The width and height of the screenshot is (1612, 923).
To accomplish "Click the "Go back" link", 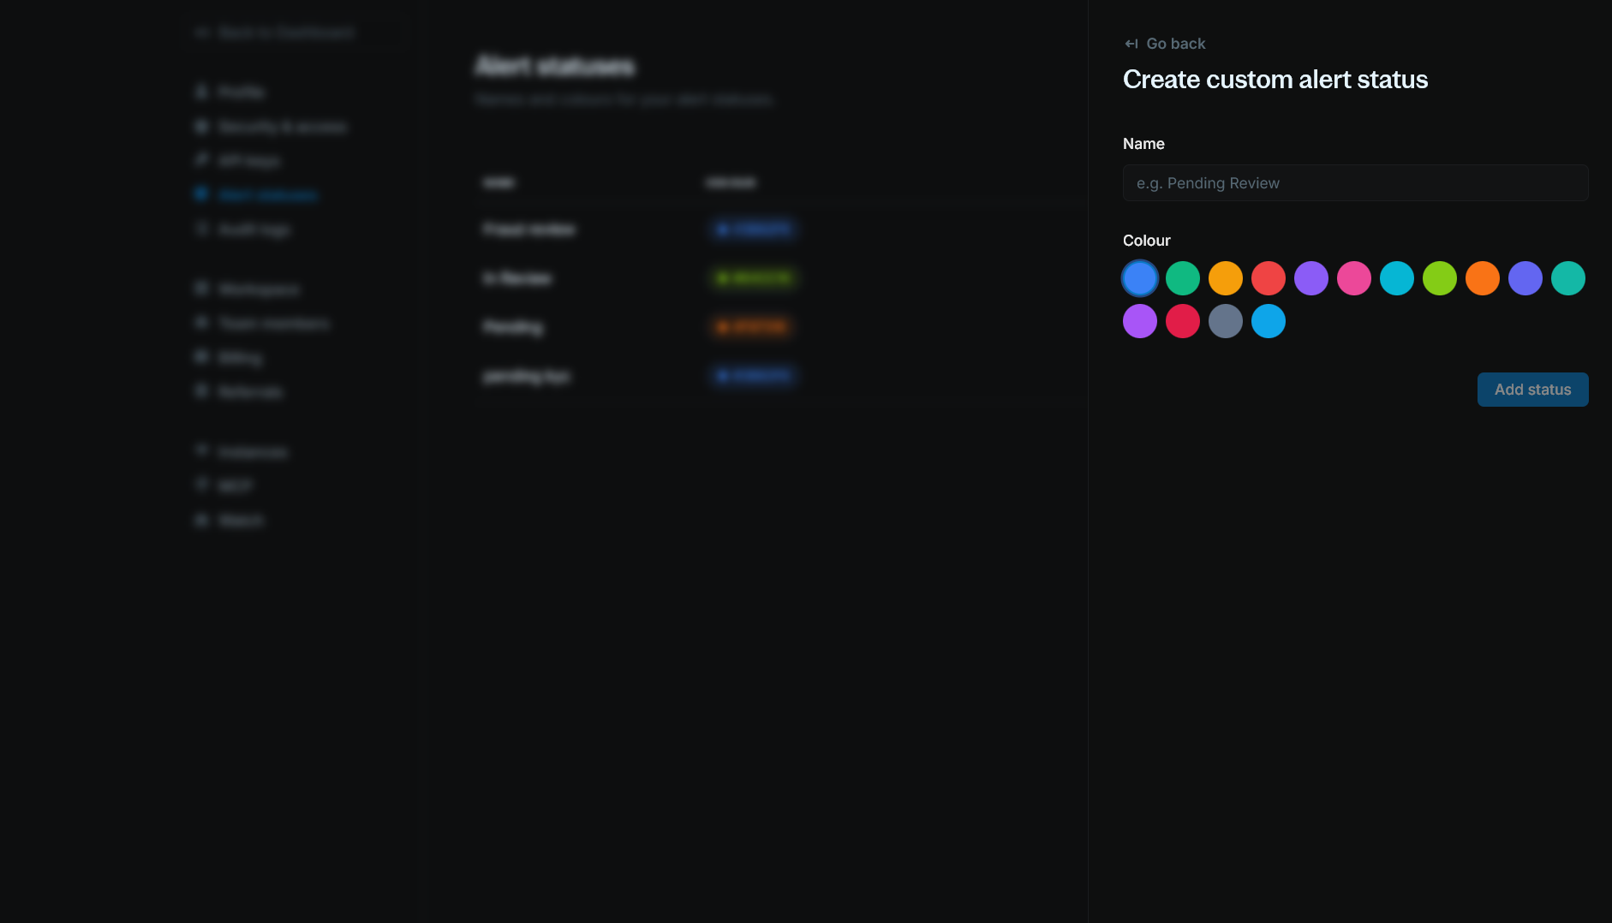I will [x=1175, y=43].
